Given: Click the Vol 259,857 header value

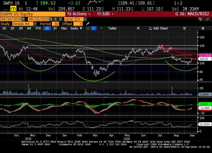Looking at the screenshot, I should point(61,9).
